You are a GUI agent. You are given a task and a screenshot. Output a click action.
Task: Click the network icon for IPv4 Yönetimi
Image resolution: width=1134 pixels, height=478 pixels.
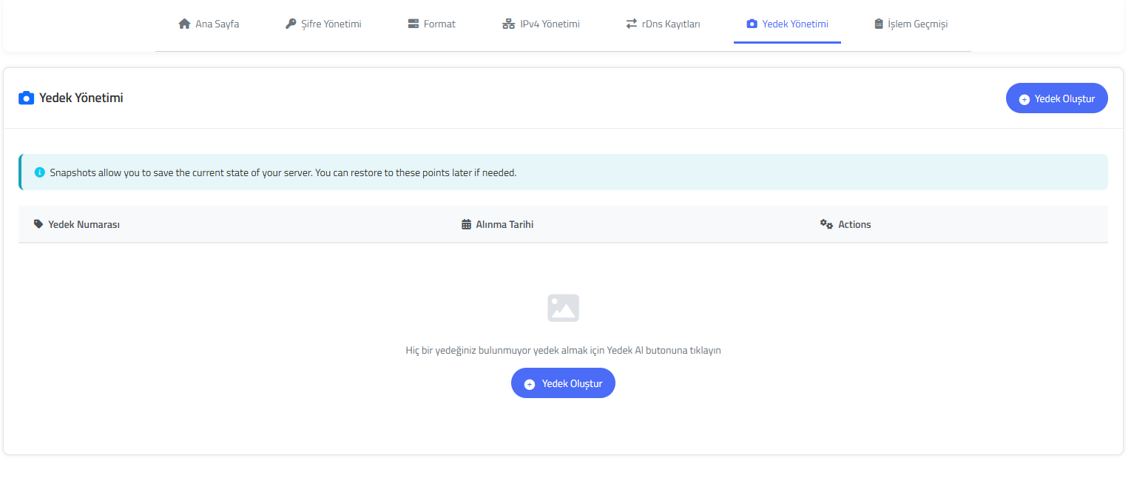[x=508, y=24]
